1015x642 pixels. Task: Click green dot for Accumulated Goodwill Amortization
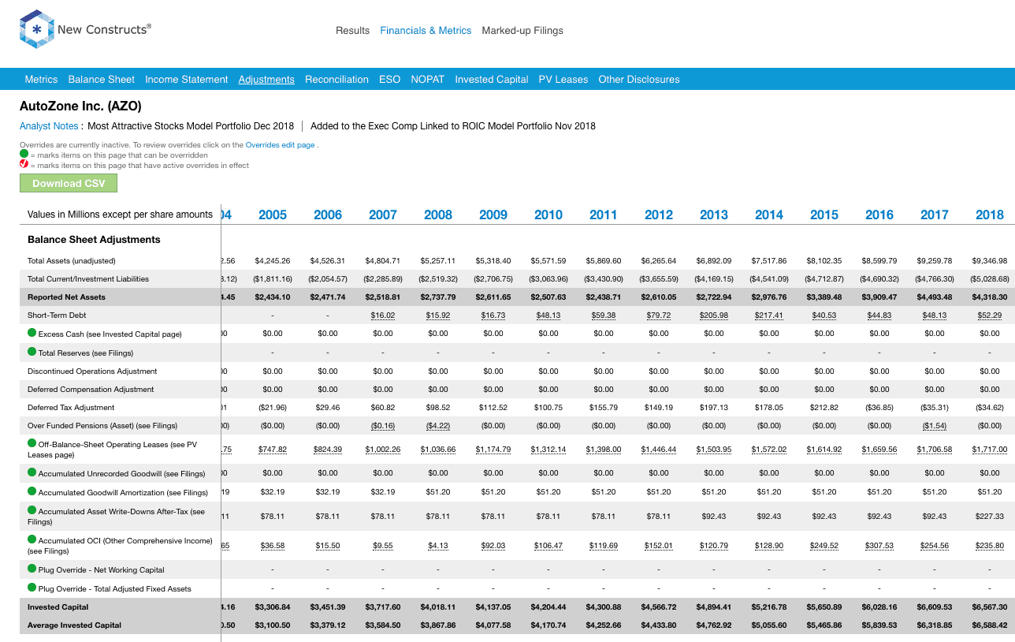32,491
